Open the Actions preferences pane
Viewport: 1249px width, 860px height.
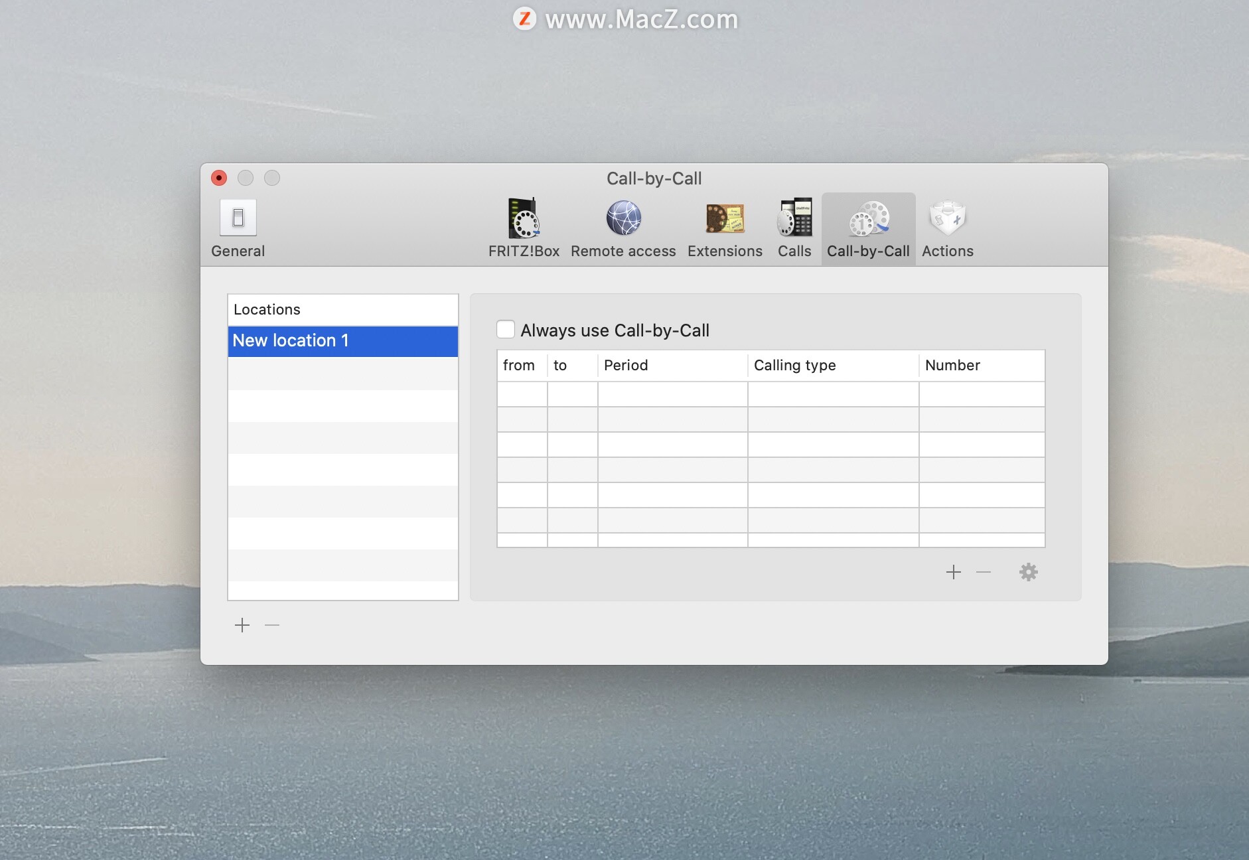tap(947, 229)
